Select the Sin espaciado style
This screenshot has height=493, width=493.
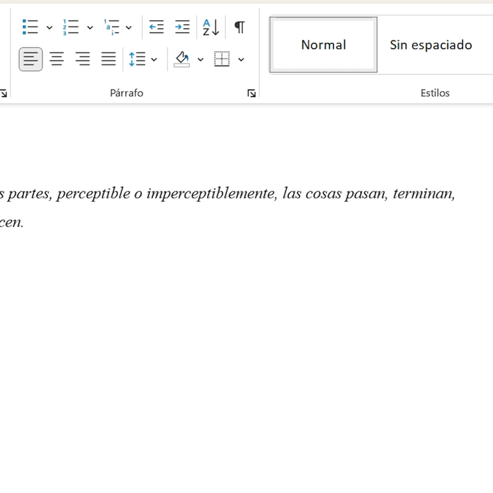click(430, 44)
